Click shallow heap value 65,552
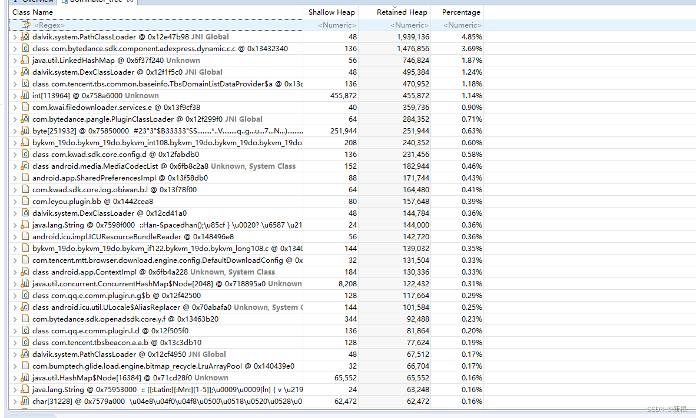This screenshot has height=418, width=696. pyautogui.click(x=345, y=377)
